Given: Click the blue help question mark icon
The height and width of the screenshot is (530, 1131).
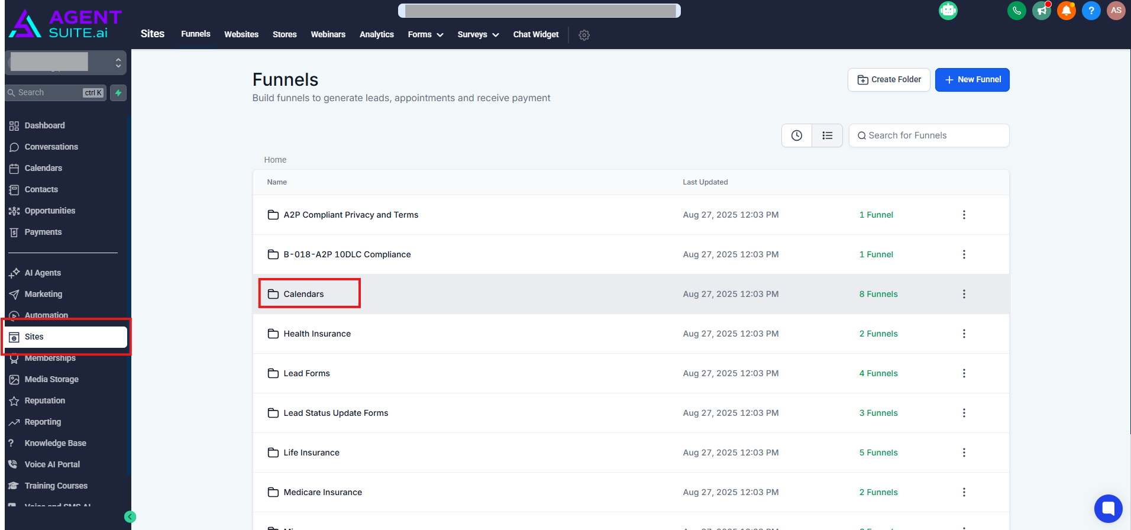Looking at the screenshot, I should [x=1091, y=11].
